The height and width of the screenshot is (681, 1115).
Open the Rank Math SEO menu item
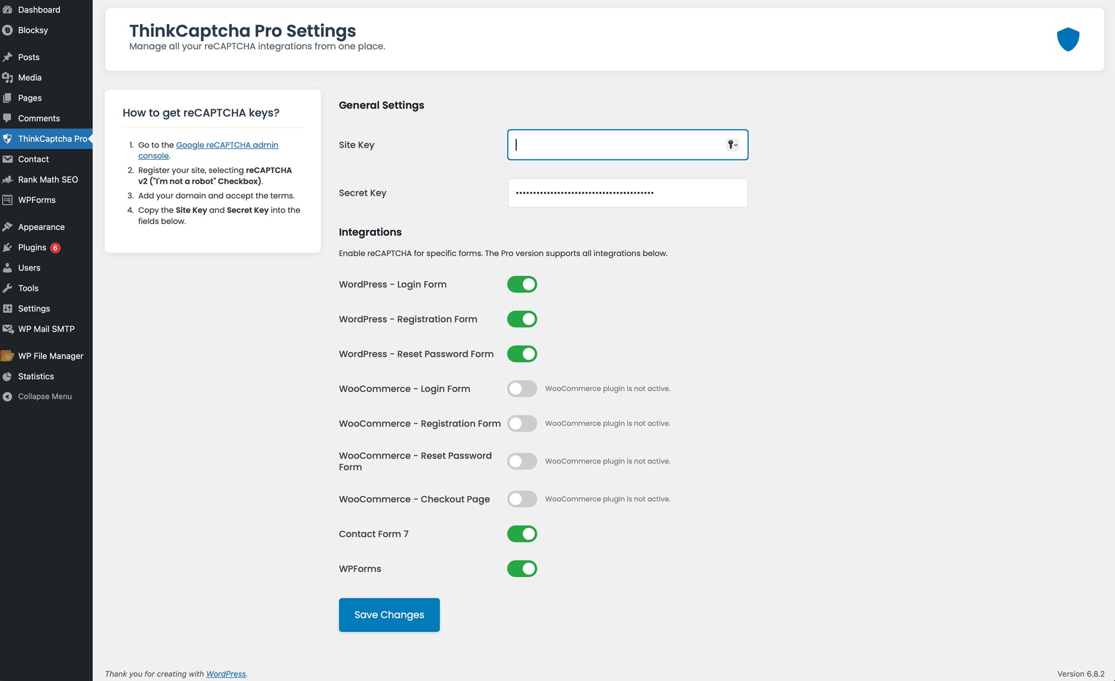coord(48,179)
